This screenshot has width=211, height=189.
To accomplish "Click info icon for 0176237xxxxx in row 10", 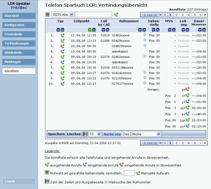I will pos(145,83).
